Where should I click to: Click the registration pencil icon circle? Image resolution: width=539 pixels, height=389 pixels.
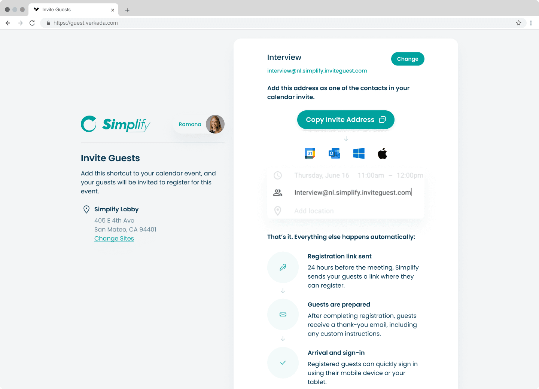283,267
